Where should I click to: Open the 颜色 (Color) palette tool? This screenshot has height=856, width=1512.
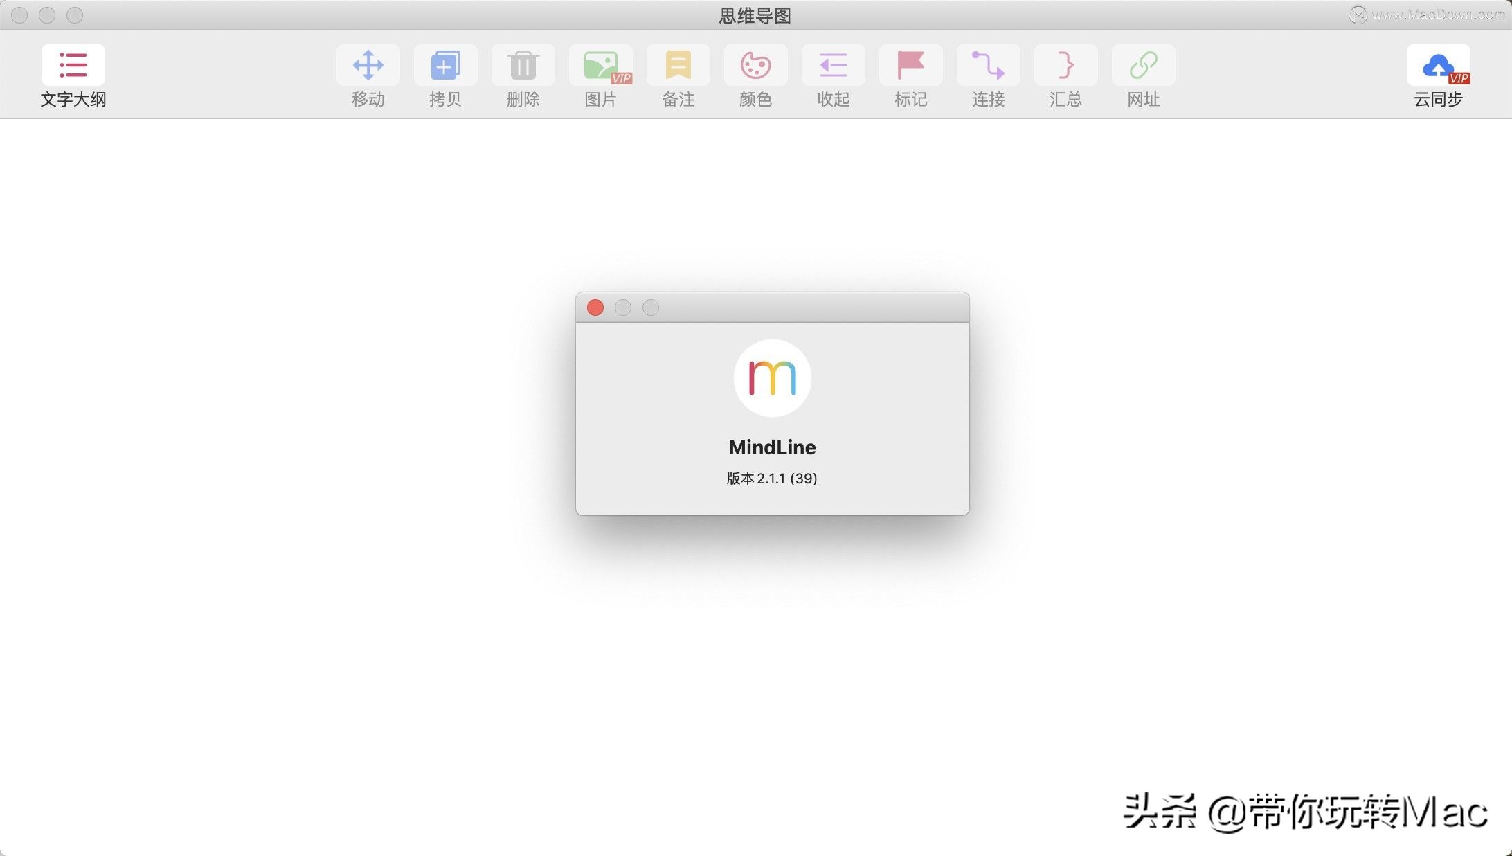(755, 66)
